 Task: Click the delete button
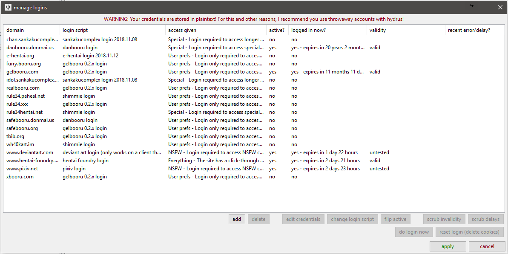coord(258,219)
